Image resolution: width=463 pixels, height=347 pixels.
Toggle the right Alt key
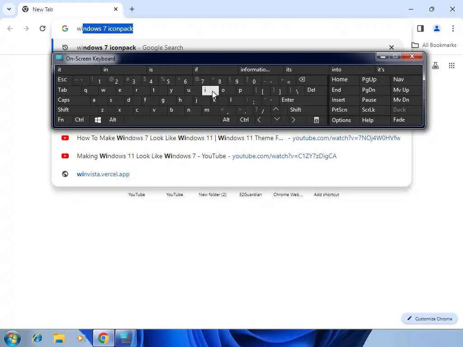click(x=229, y=120)
